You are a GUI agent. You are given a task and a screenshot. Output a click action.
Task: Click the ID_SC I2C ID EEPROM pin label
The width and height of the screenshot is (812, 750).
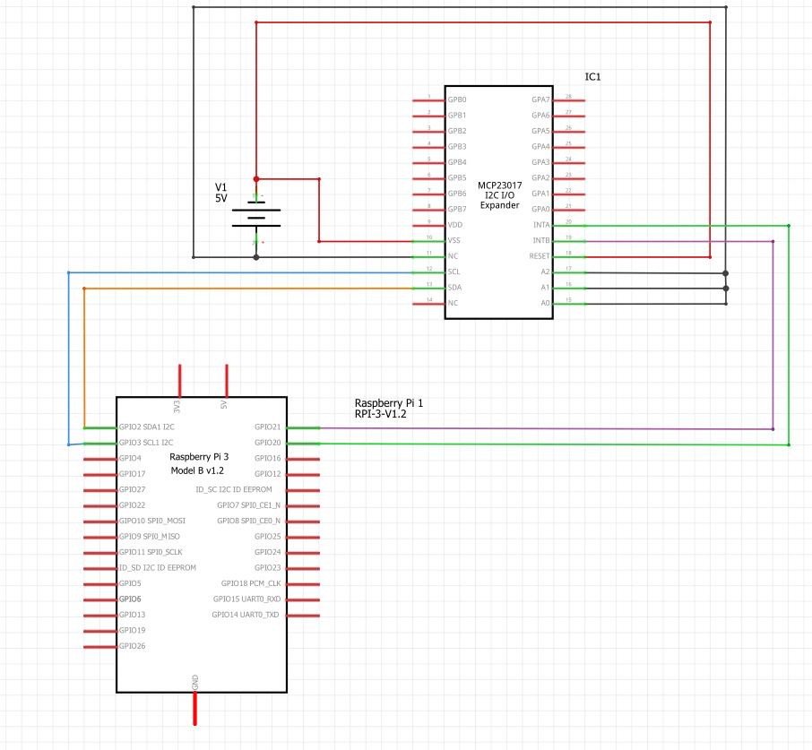pos(234,489)
